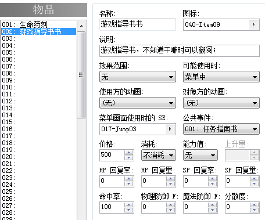Image resolution: width=265 pixels, height=220 pixels.
Task: Decrease SP 回复率 with the down arrow
Action: pos(213,184)
